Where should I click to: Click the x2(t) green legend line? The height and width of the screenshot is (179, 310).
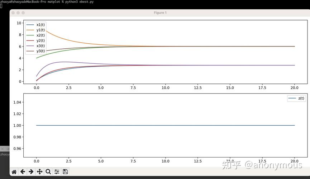30,35
